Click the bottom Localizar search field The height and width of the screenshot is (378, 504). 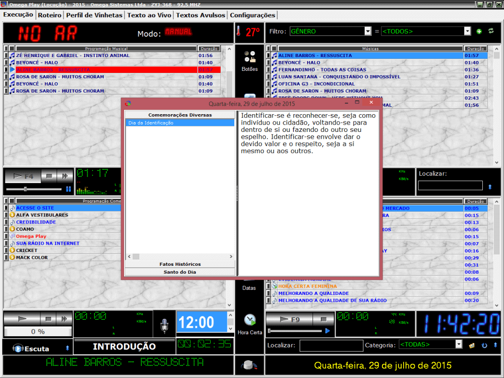pyautogui.click(x=331, y=346)
